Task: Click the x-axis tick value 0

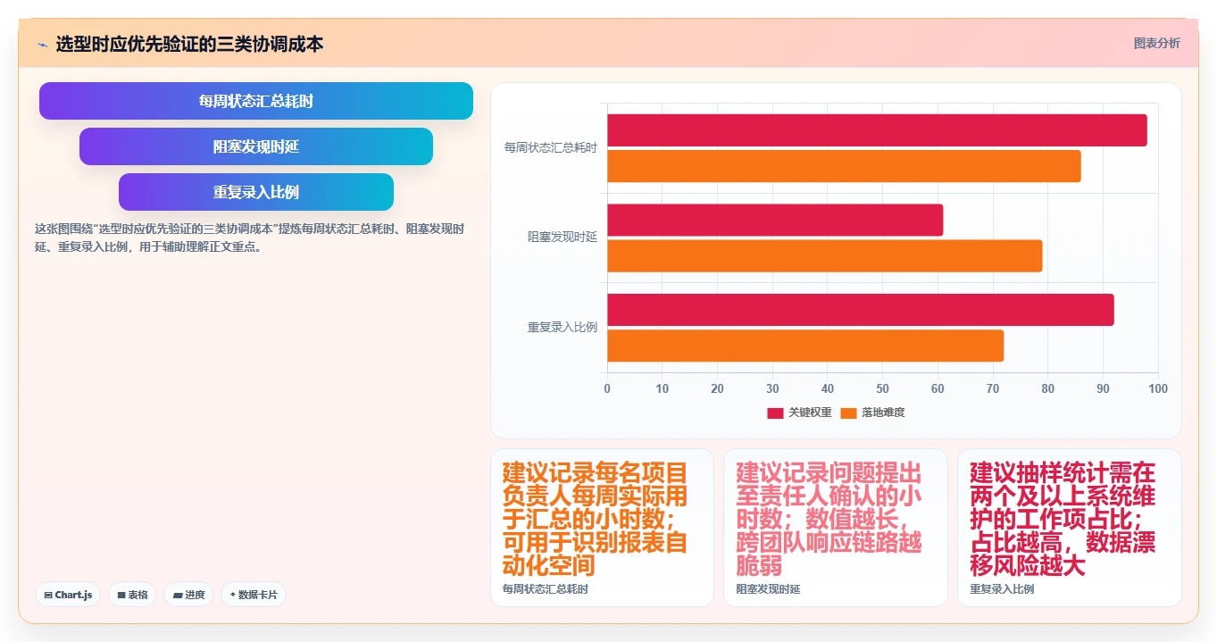Action: click(x=607, y=388)
